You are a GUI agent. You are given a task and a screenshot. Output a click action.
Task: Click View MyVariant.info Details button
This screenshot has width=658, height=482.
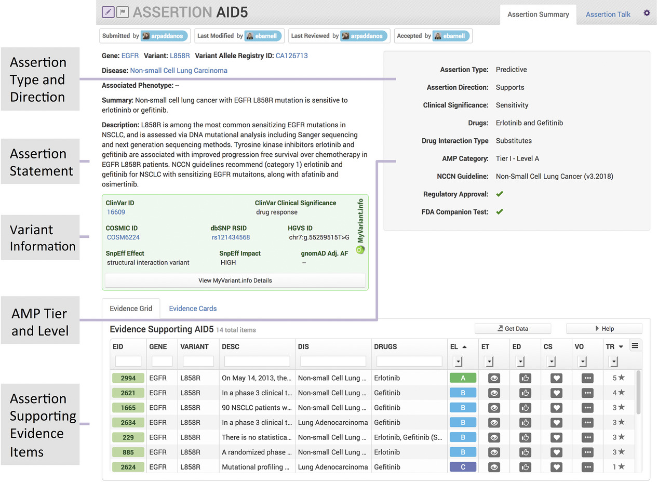click(235, 280)
